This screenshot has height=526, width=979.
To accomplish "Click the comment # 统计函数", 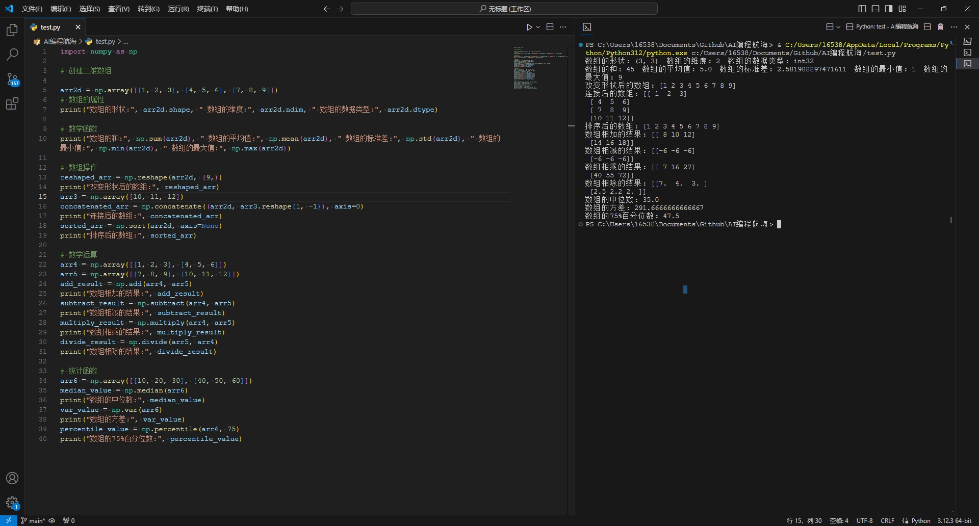I will click(79, 371).
